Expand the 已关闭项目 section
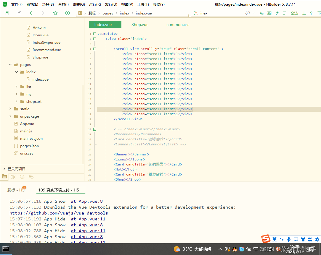The height and width of the screenshot is (255, 321). (4, 168)
